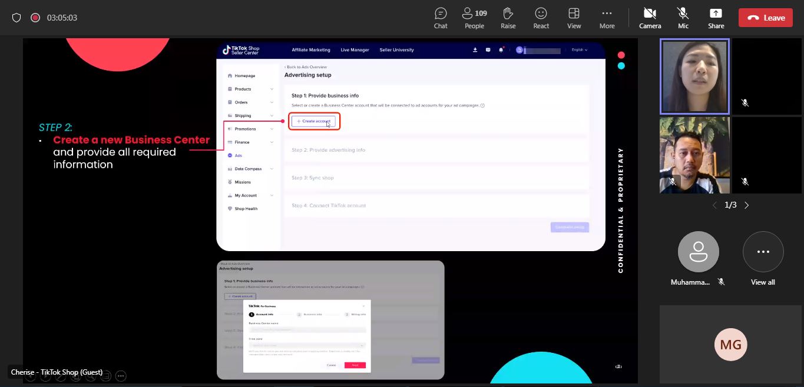Open the notification bell in Seller Center
The image size is (804, 387).
[501, 50]
